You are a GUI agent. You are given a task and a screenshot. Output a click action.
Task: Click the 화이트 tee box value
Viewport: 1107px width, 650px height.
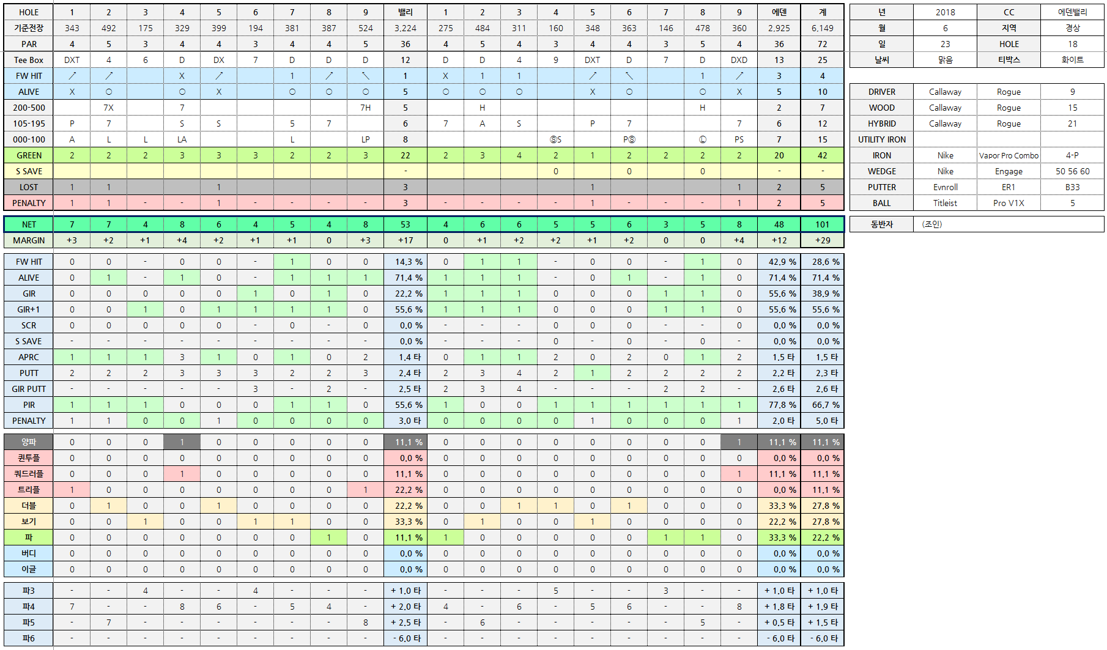coord(1072,60)
